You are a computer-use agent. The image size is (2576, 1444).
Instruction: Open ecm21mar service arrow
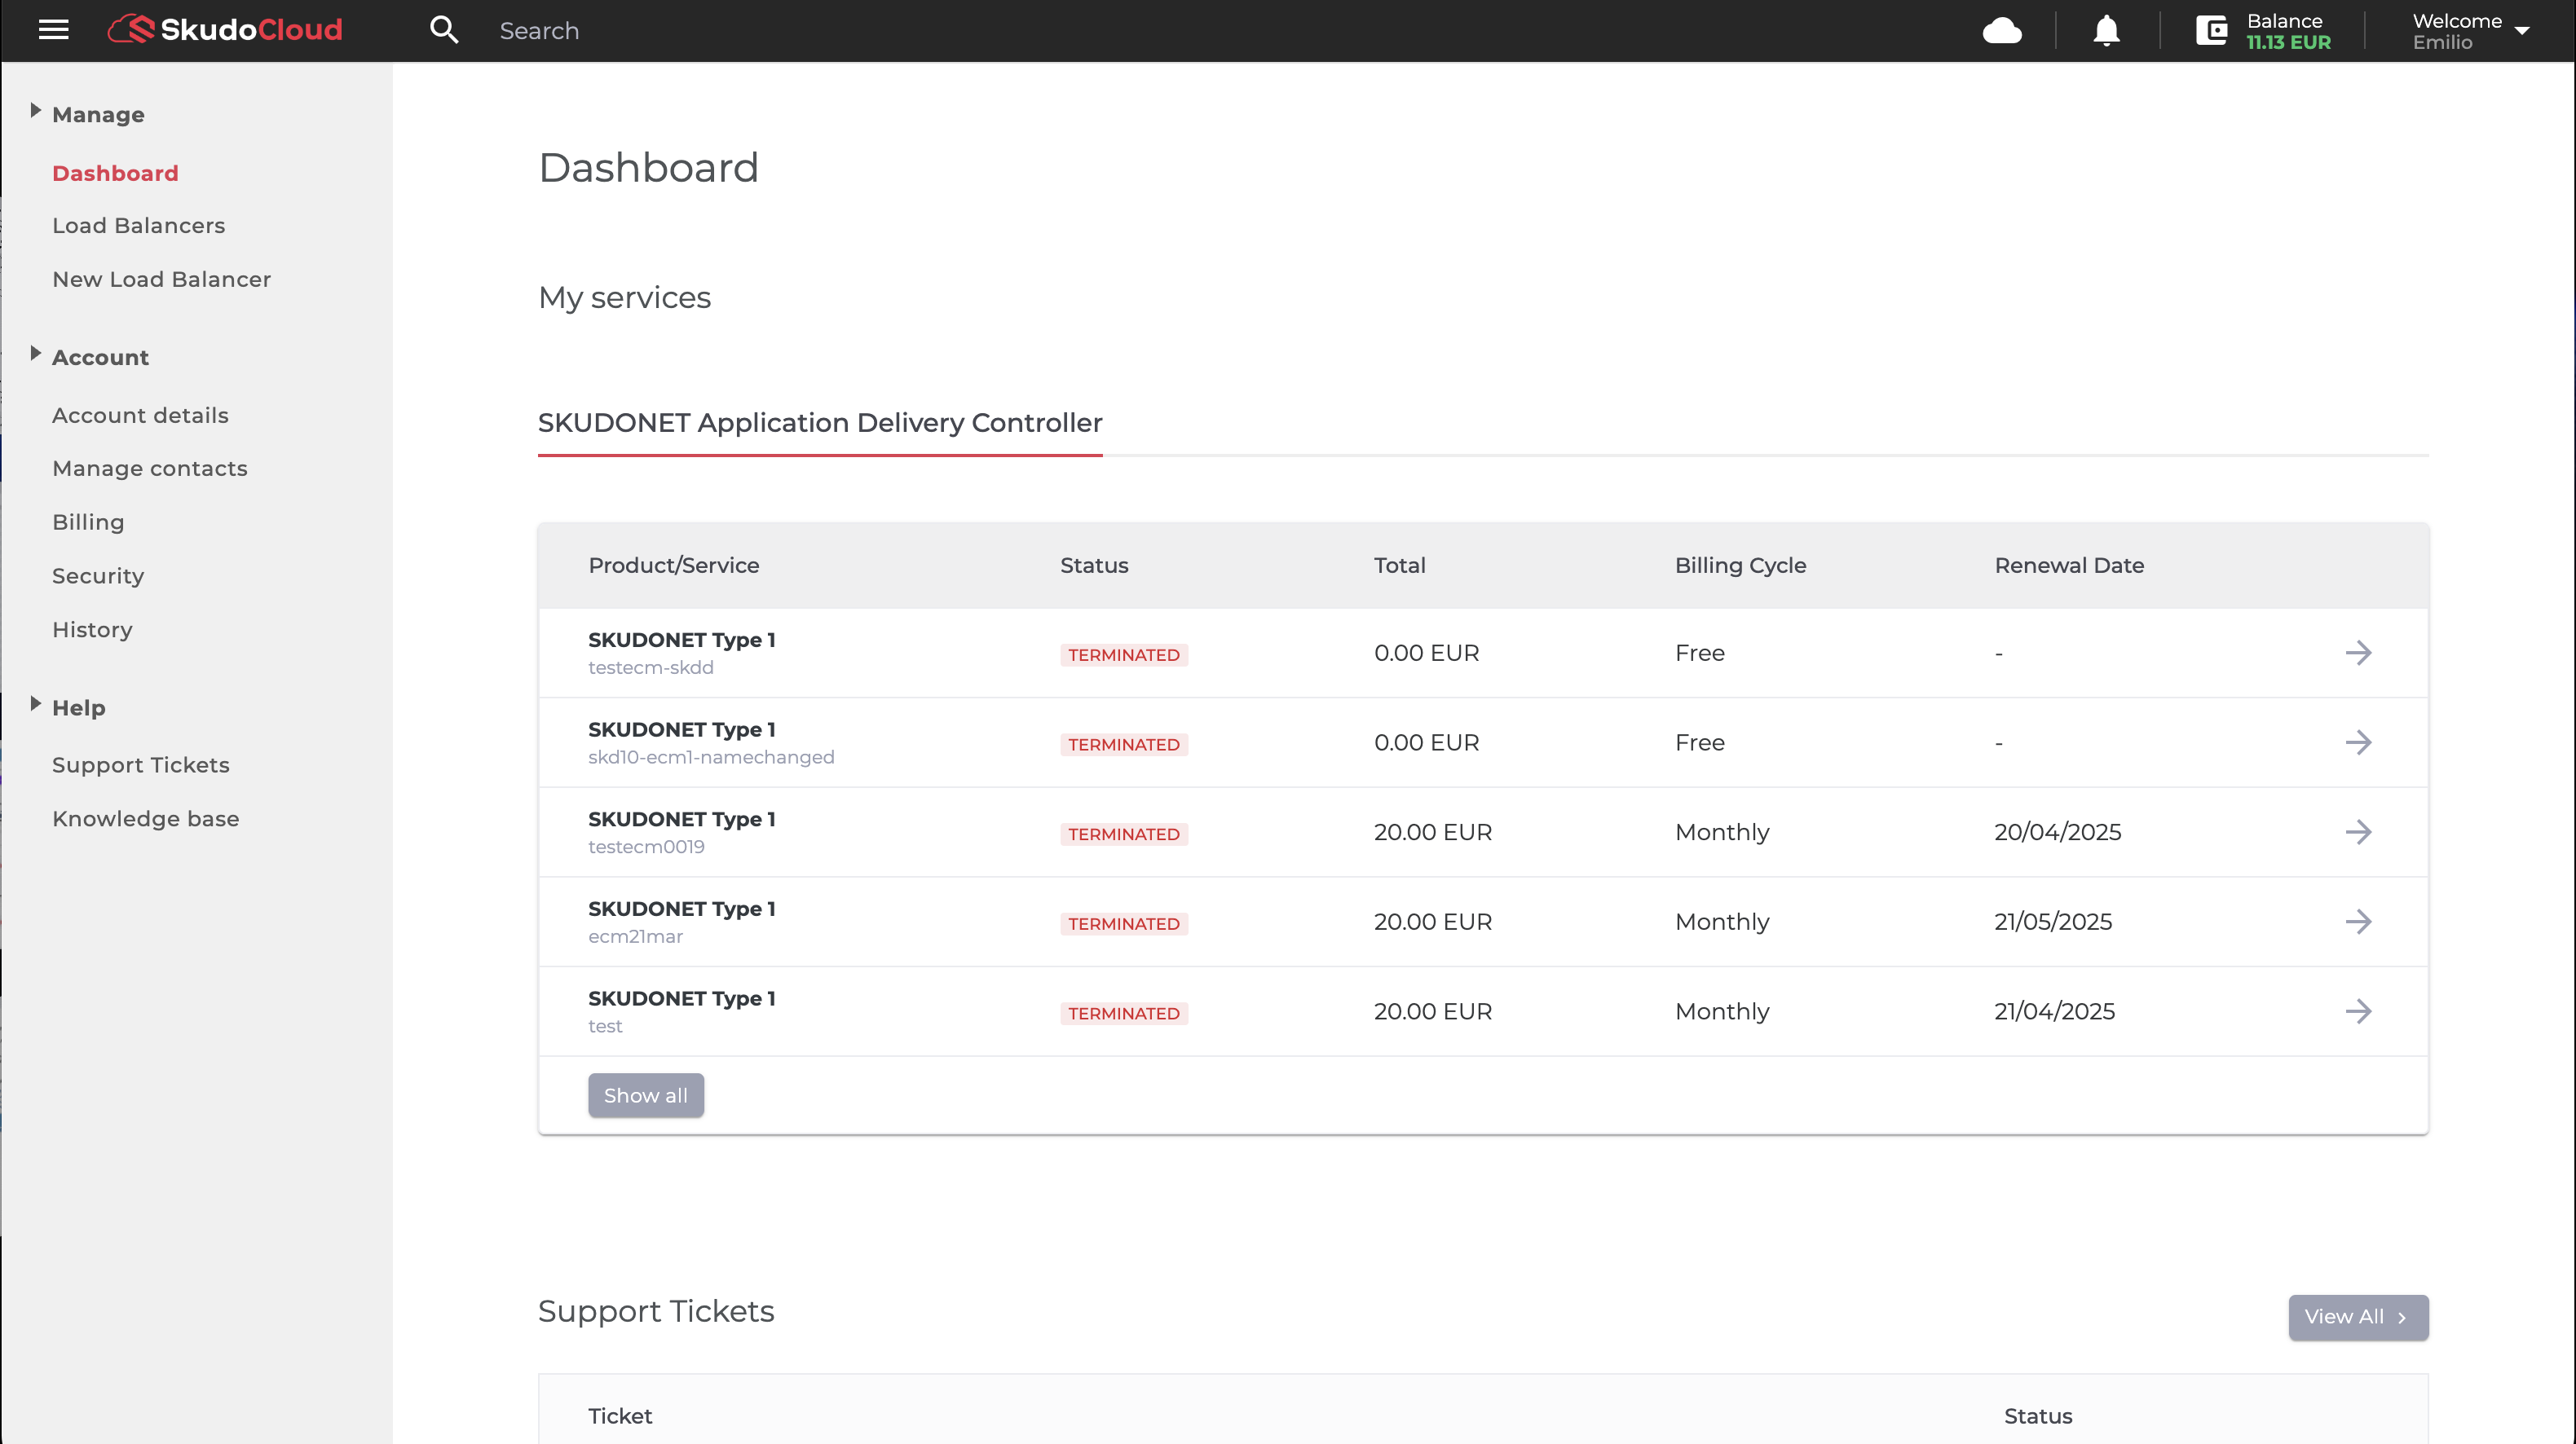[2358, 922]
